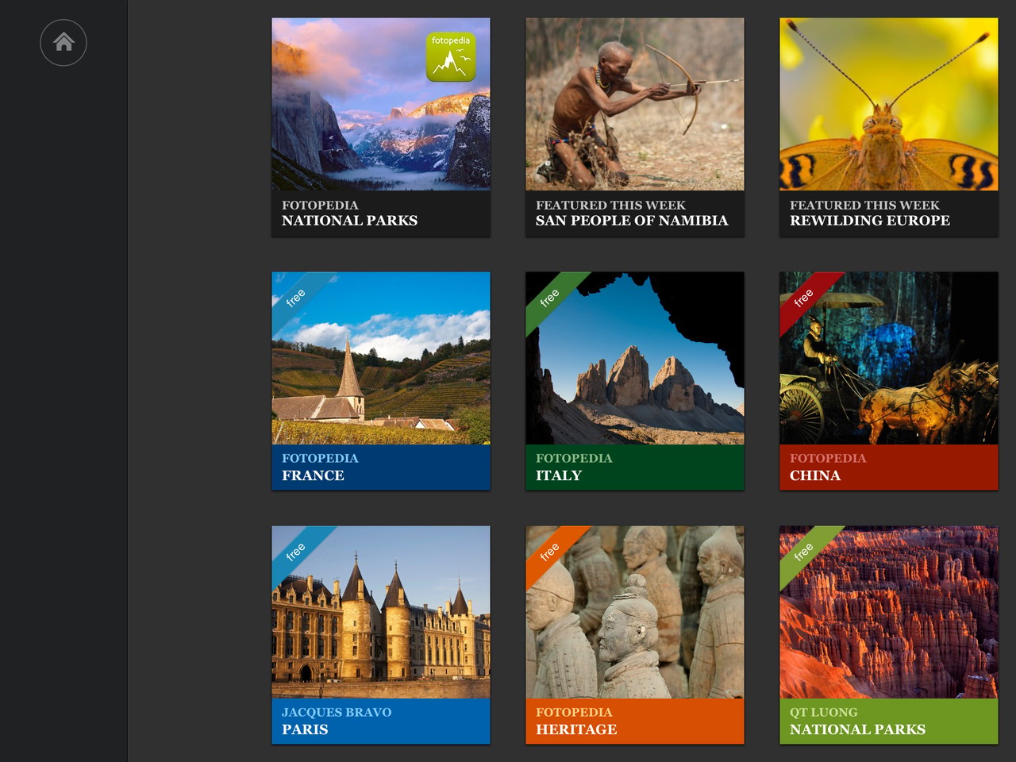Open the Fotopedia France label
This screenshot has width=1016, height=762.
[381, 468]
